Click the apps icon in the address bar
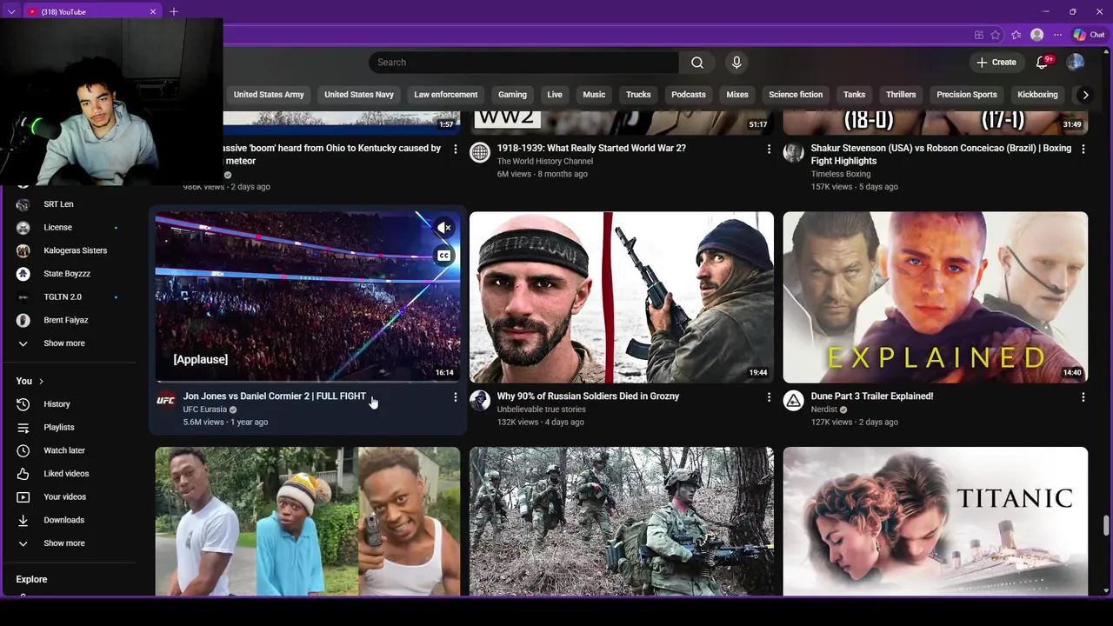The image size is (1113, 626). [978, 35]
